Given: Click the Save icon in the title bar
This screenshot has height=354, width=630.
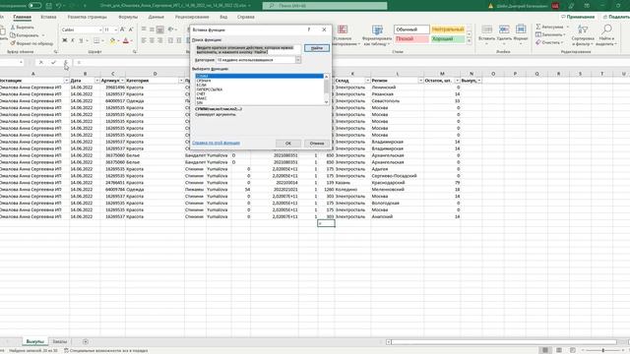Looking at the screenshot, I should point(48,6).
